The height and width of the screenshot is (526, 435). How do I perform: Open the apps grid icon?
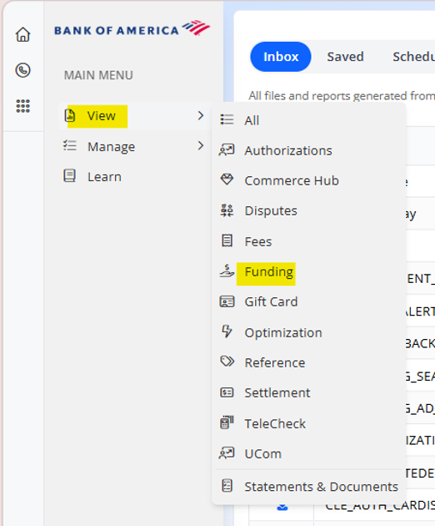(22, 106)
